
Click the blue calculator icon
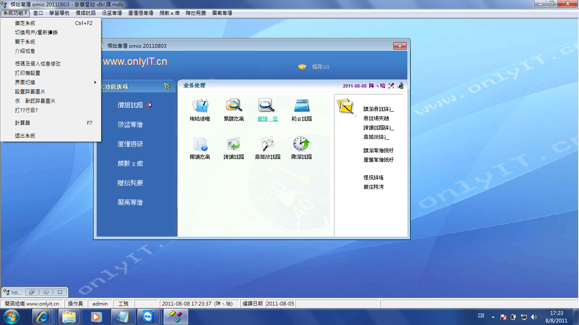pos(301,105)
